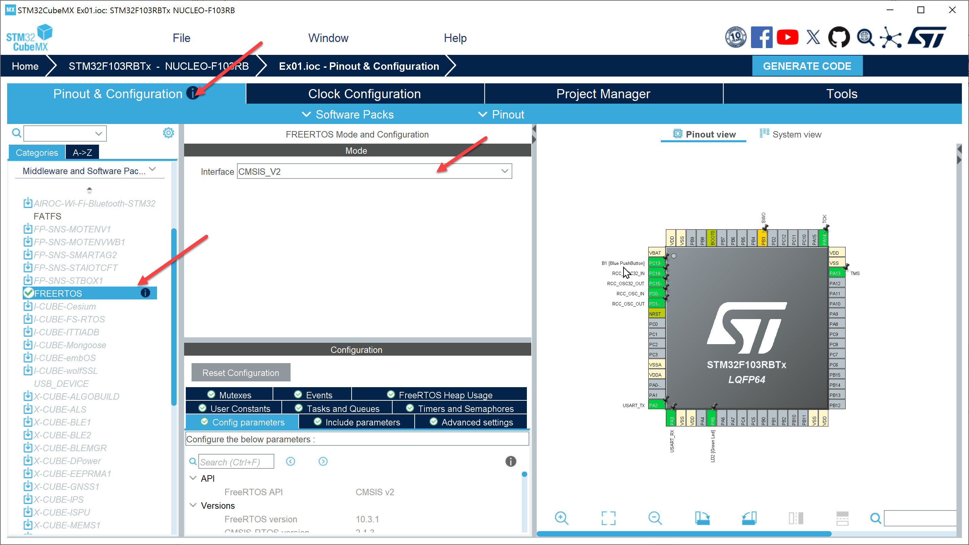Open the categories settings gear icon
Screen dimensions: 969x545
[x=168, y=133]
